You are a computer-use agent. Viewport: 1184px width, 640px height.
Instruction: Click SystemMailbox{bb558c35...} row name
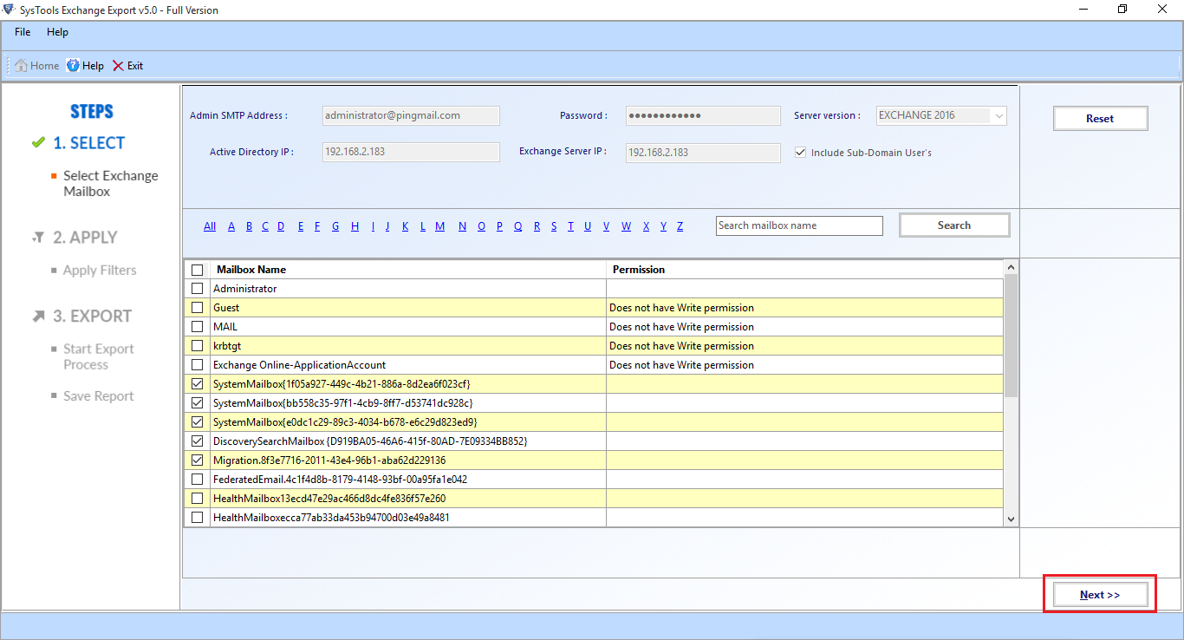coord(342,403)
